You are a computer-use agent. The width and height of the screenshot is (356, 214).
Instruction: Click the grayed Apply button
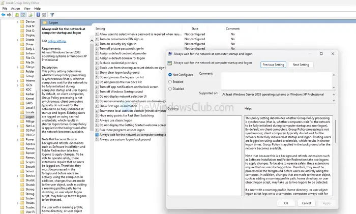click(327, 203)
